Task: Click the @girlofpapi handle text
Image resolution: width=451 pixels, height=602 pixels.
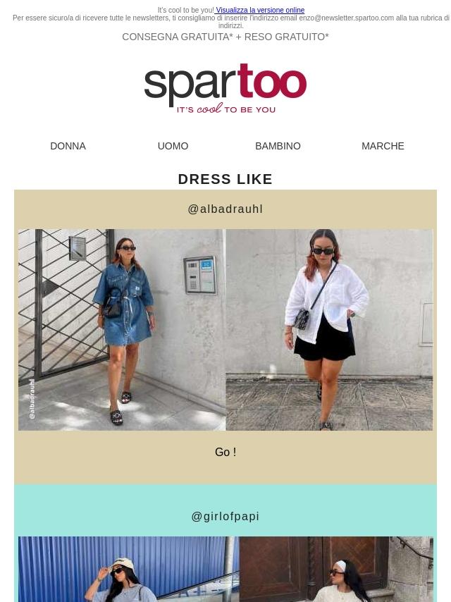Action: pos(225,517)
